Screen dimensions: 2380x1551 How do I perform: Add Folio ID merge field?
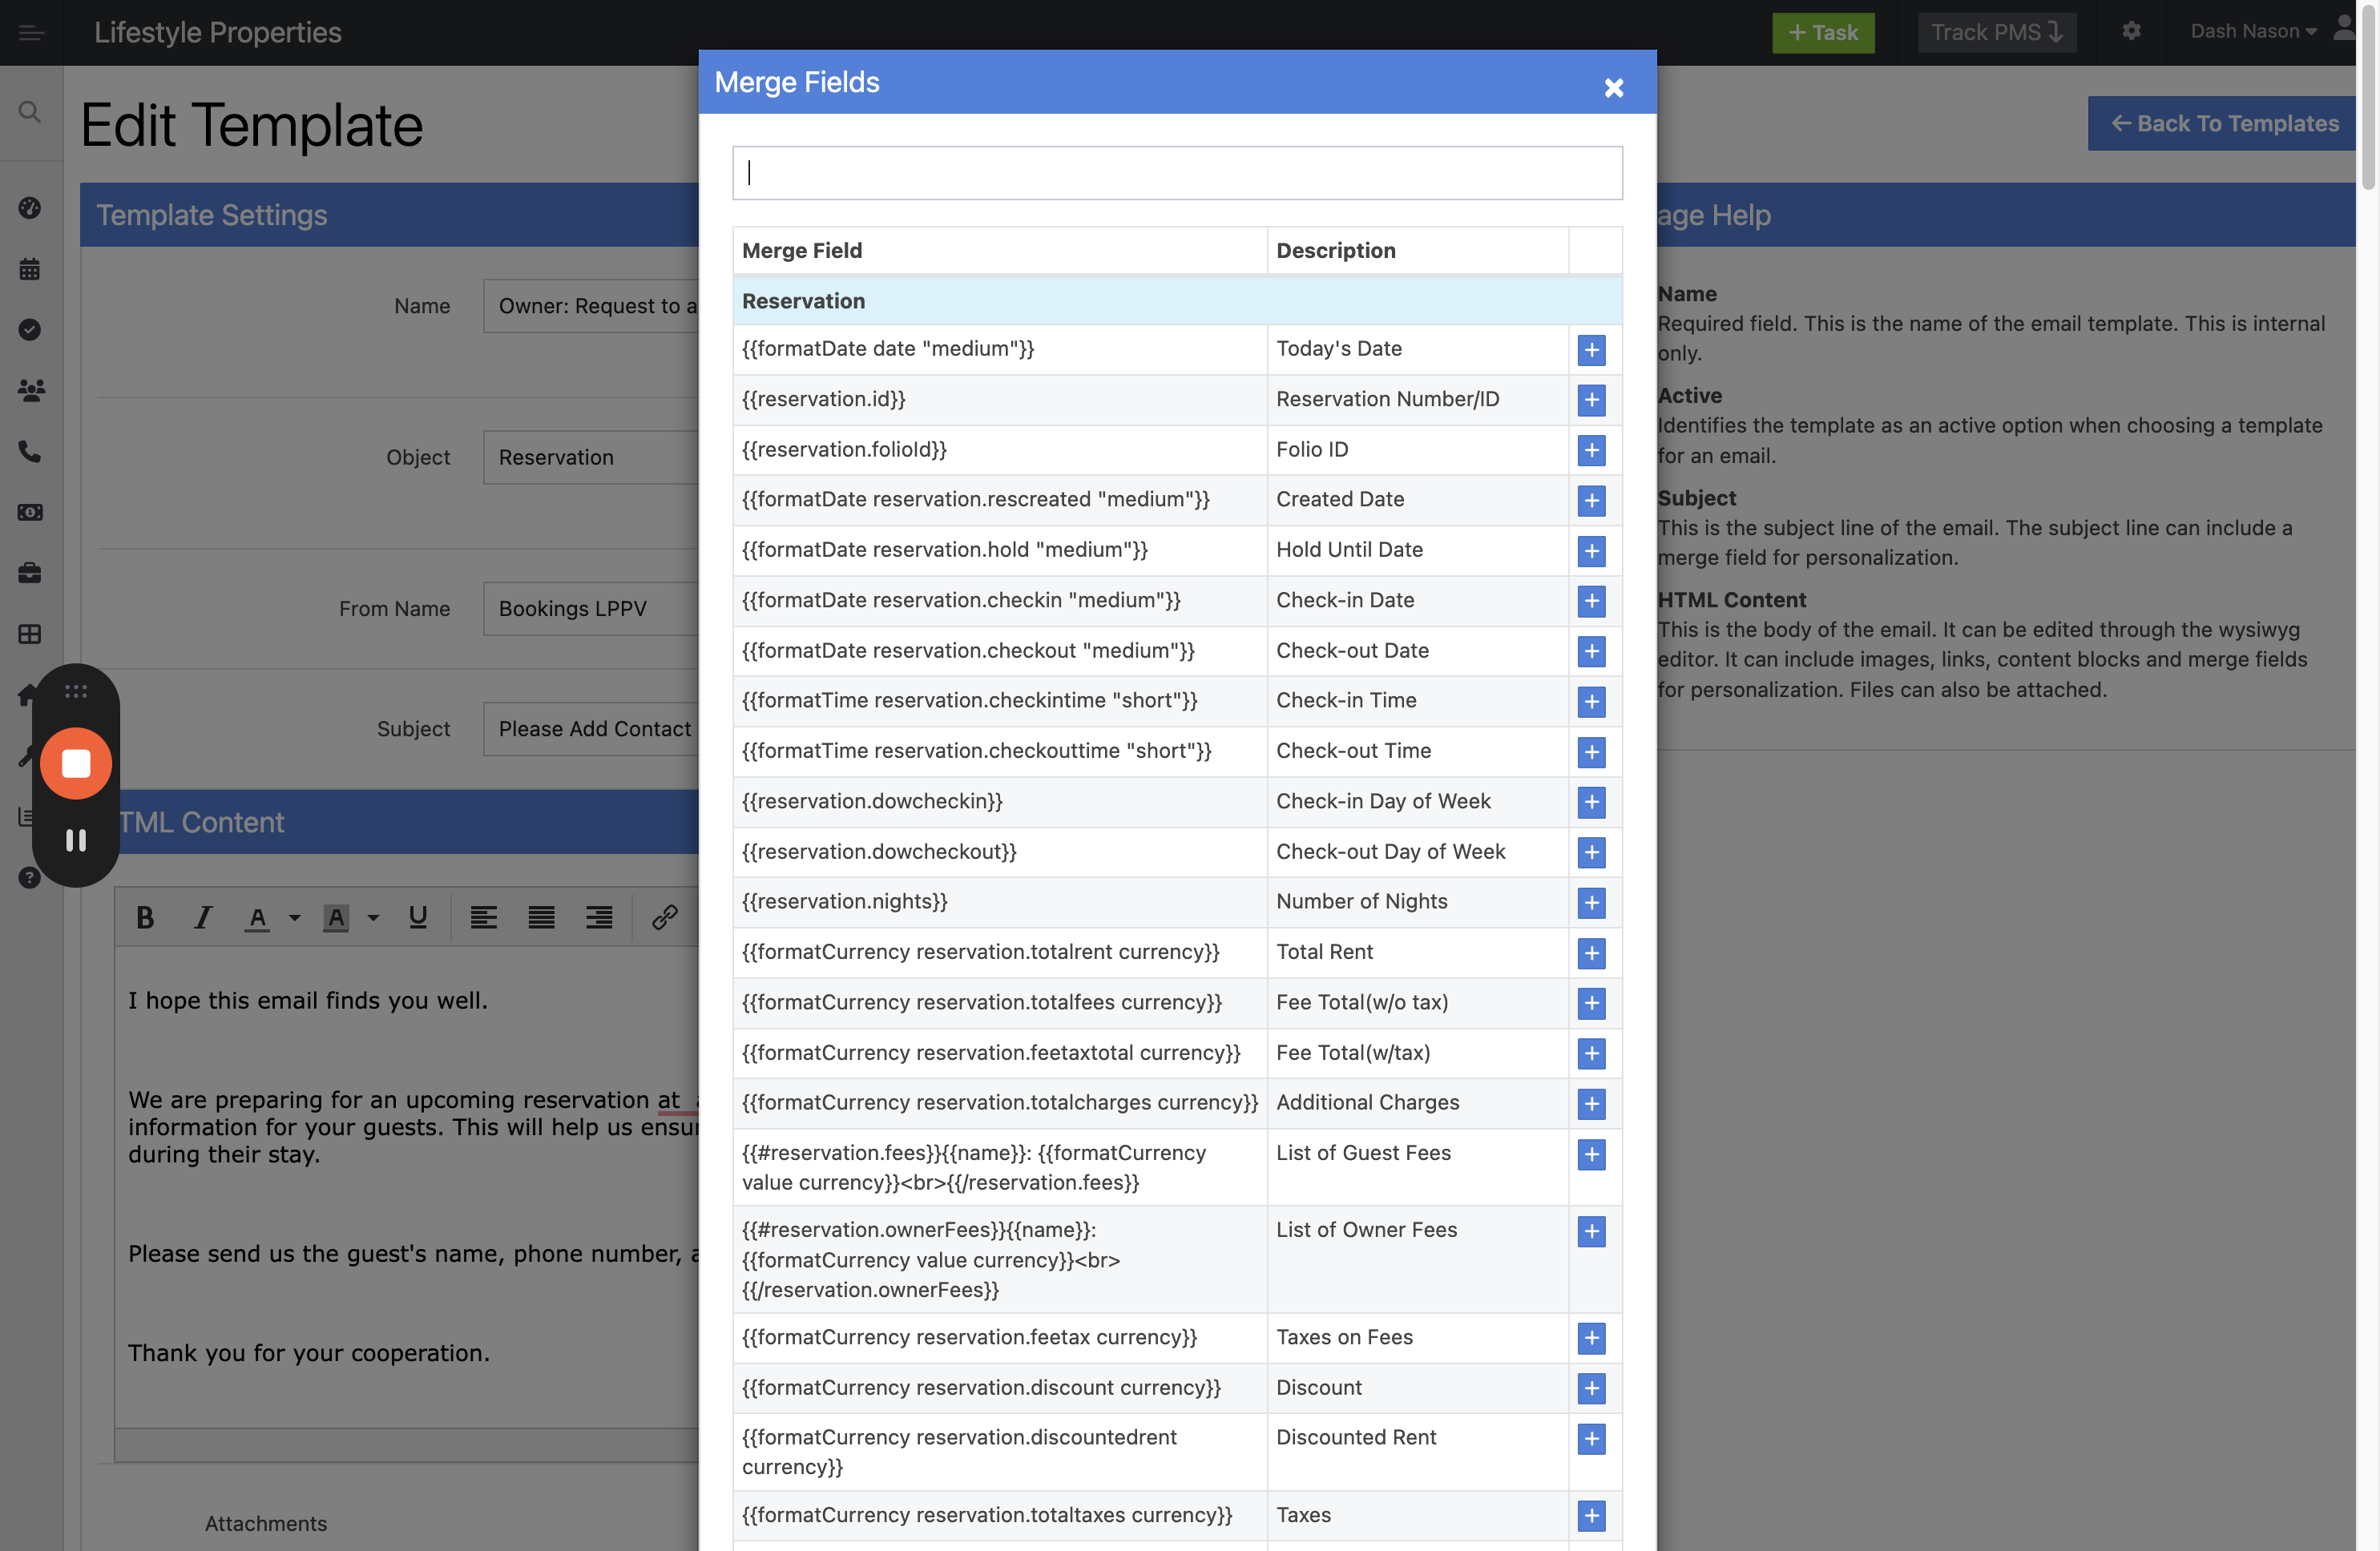coord(1591,450)
